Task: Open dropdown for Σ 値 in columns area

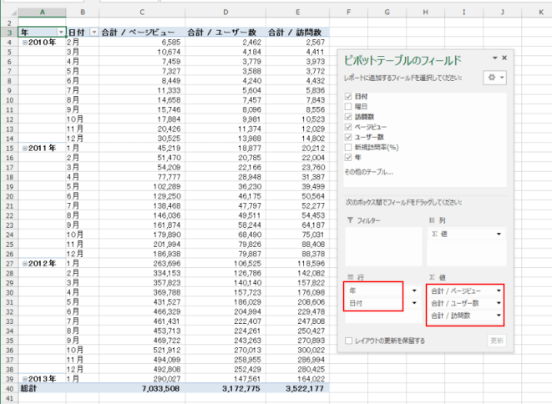Action: click(x=499, y=234)
